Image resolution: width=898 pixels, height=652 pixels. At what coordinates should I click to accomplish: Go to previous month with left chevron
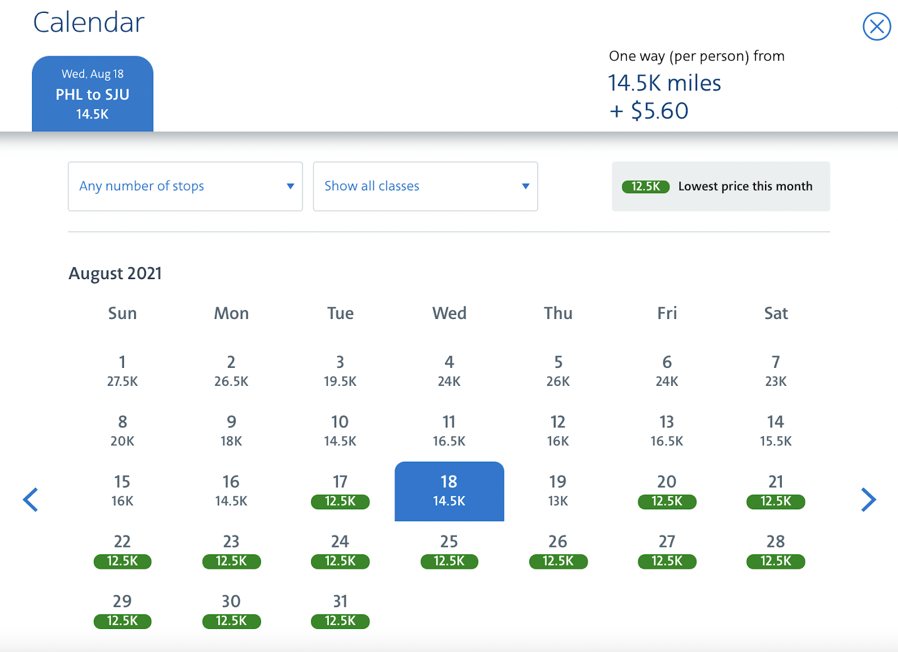point(30,499)
